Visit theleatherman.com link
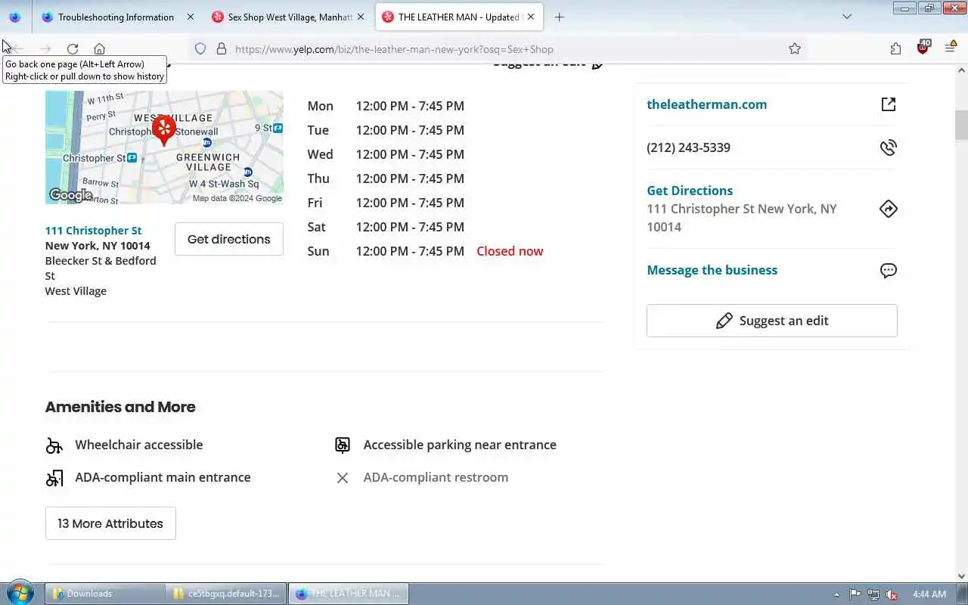 706,104
